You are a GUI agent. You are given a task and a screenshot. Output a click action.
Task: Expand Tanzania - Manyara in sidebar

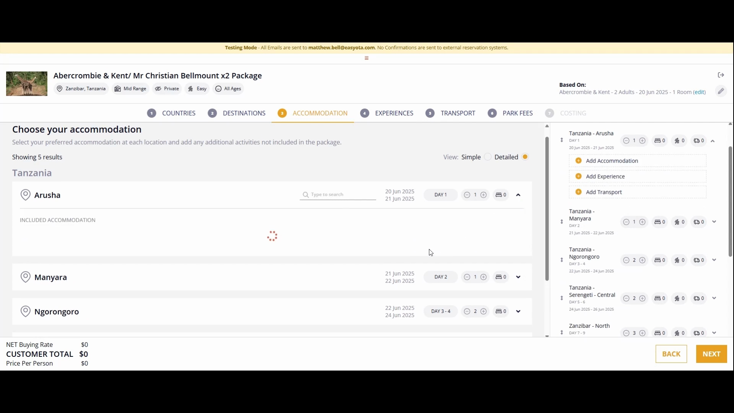714,222
